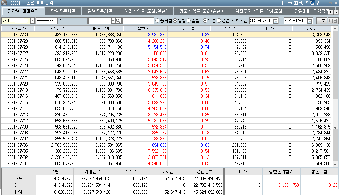Screen dimensions: 339x195
Task: Click the 매수금액 column header
Action: coord(57,29)
